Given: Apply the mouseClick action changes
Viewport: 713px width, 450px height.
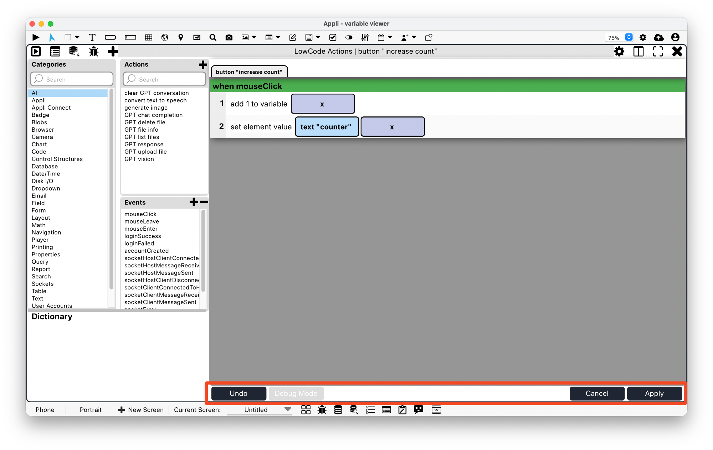Looking at the screenshot, I should coord(655,393).
